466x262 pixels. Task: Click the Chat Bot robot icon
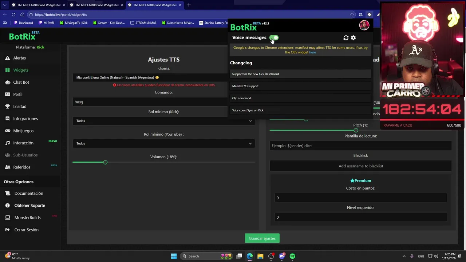[7, 82]
